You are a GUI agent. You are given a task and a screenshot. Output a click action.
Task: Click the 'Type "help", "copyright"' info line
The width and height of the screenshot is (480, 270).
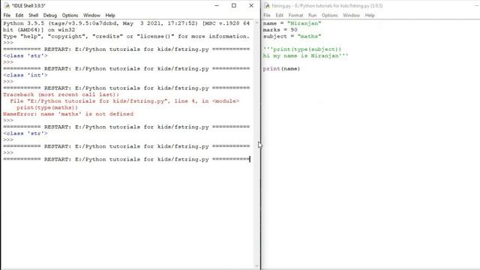[127, 36]
